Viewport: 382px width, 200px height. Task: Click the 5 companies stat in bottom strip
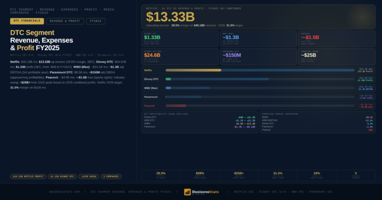[356, 174]
